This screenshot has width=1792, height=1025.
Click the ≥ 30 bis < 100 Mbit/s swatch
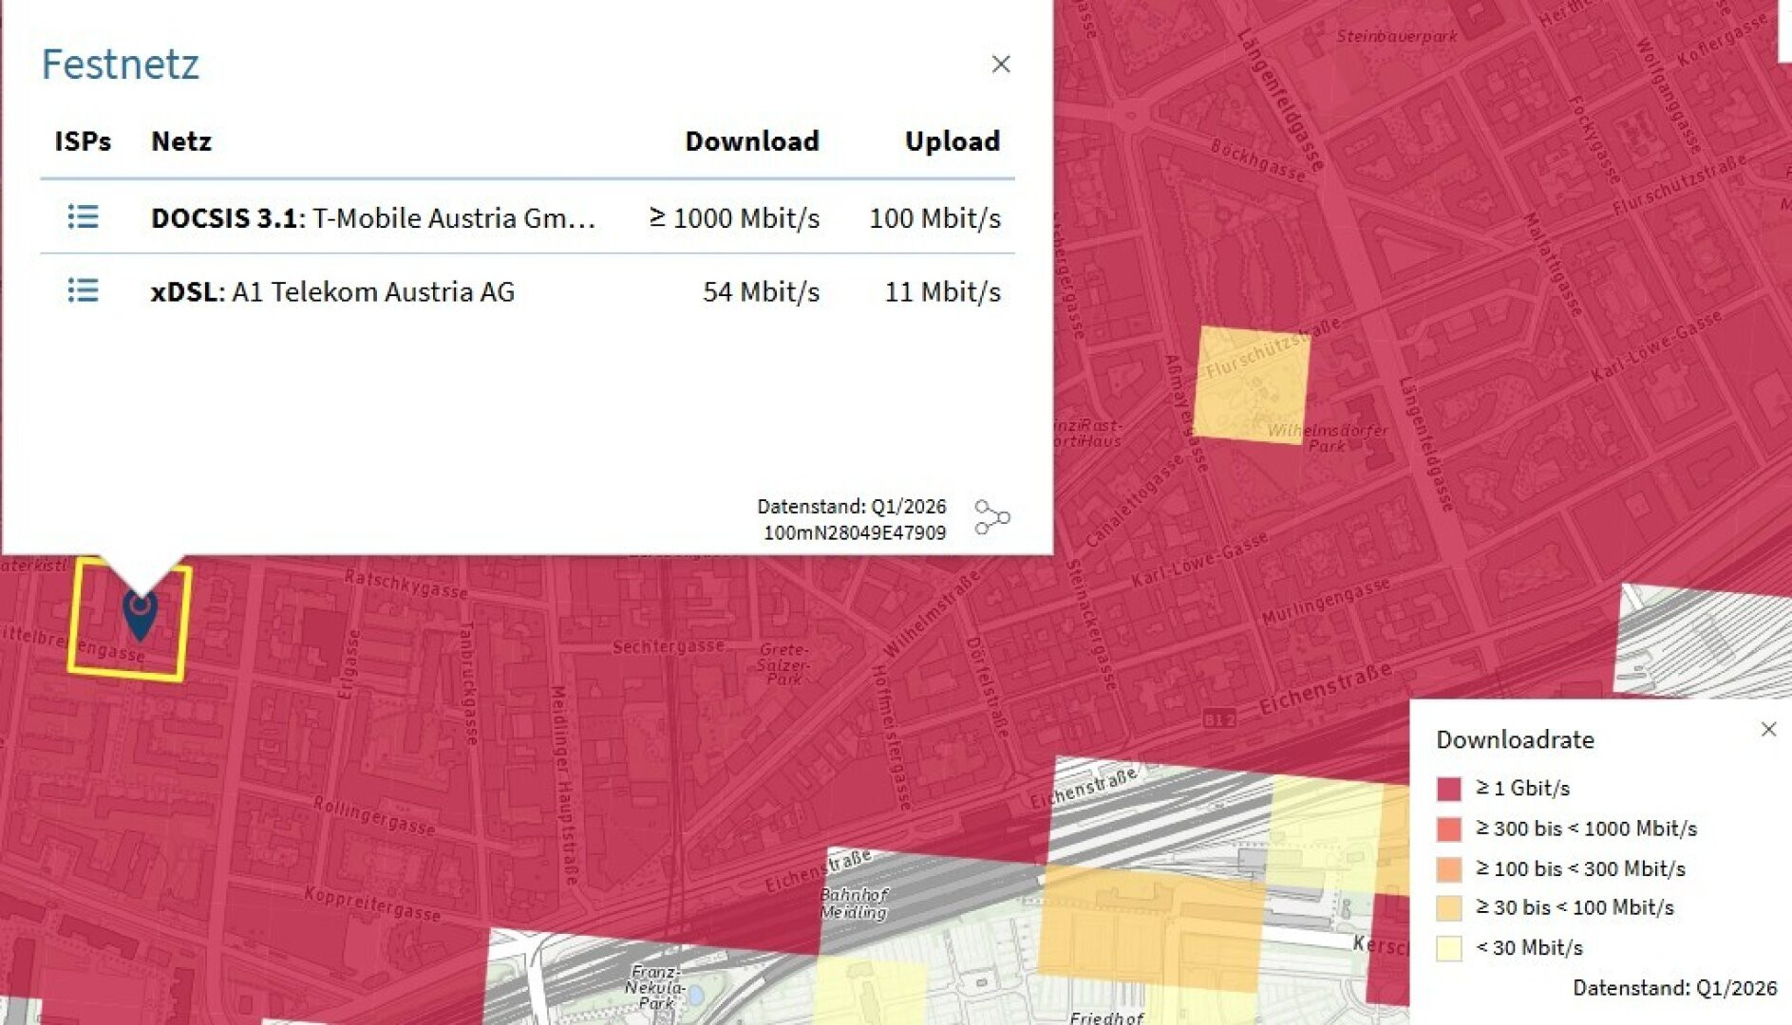[x=1448, y=908]
